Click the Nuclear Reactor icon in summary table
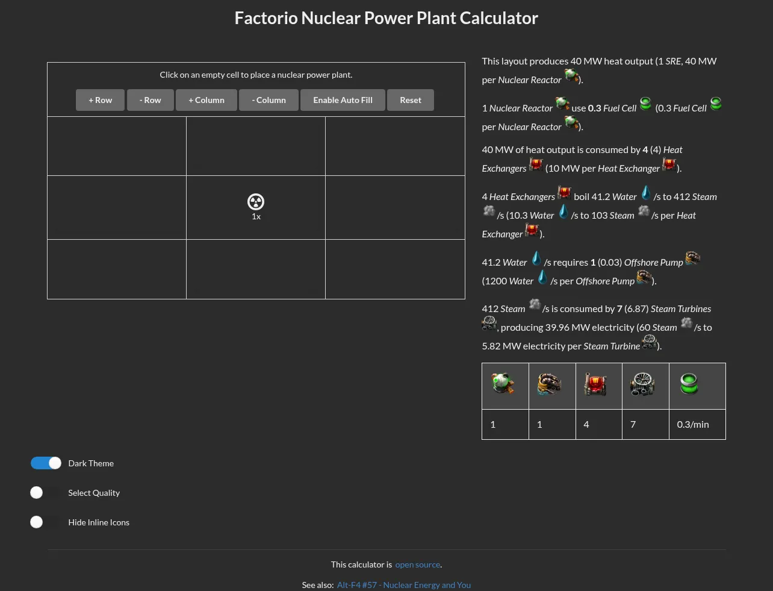This screenshot has width=773, height=591. coord(503,383)
